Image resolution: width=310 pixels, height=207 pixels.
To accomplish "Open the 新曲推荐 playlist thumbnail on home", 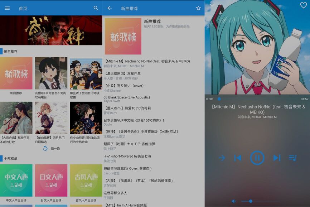I will click(x=16, y=73).
